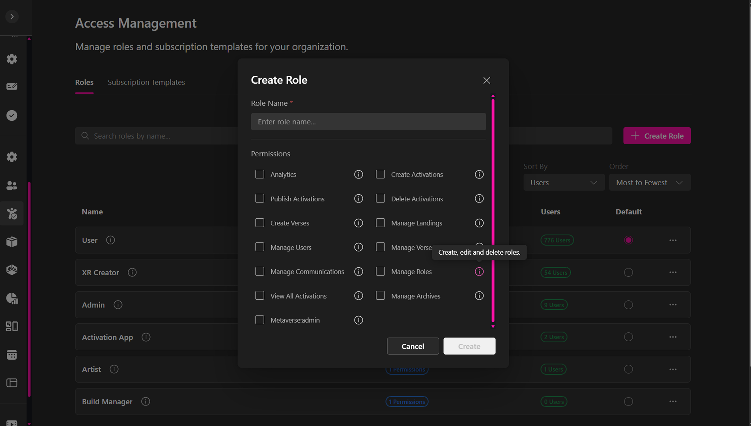Expand the sidebar with the chevron arrow
751x426 pixels.
pos(12,17)
